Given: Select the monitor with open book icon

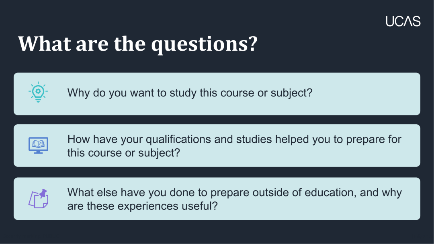Looking at the screenshot, I should [x=38, y=146].
